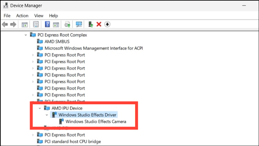Click the icon next to AMD SMBUS
259x146 pixels.
tap(40, 41)
